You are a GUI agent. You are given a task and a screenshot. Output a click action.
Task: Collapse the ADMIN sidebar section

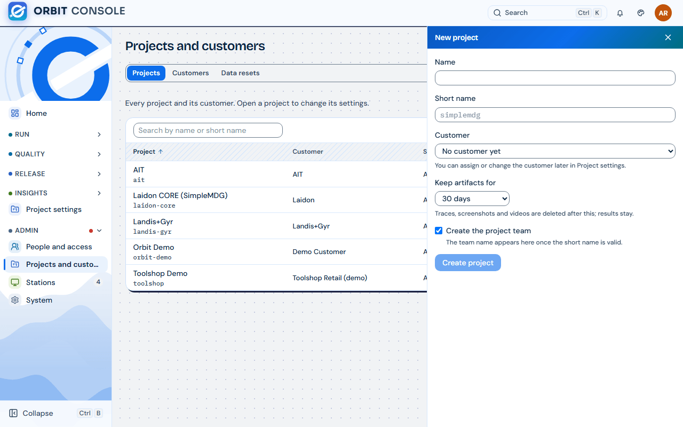pyautogui.click(x=55, y=231)
